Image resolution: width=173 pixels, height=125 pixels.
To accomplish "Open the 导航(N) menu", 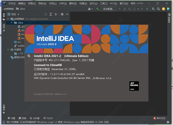I will (42, 3).
